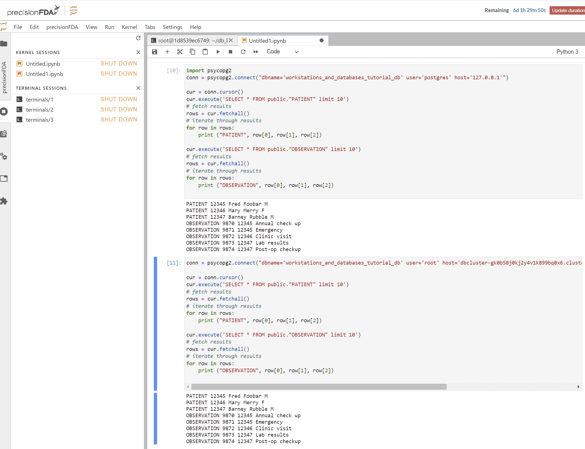Insert a new cell below with plus icon
This screenshot has height=449, width=585.
pos(167,52)
